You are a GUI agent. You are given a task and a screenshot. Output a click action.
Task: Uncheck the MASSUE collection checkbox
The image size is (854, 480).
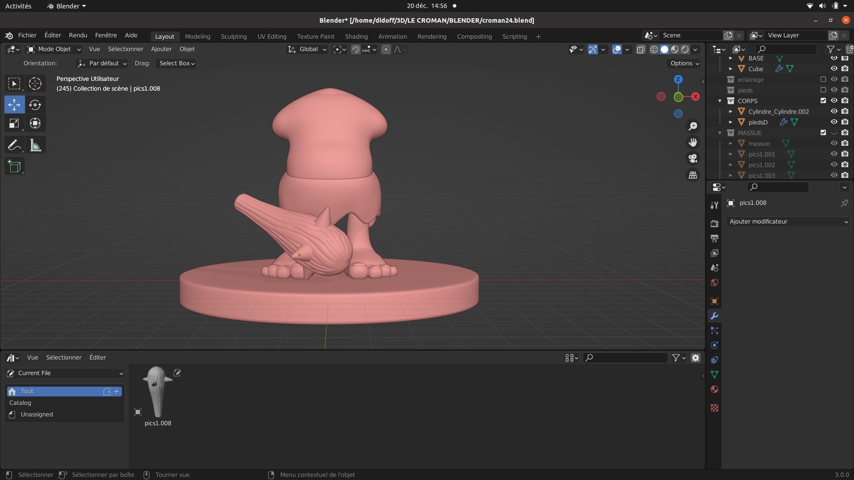pos(823,133)
